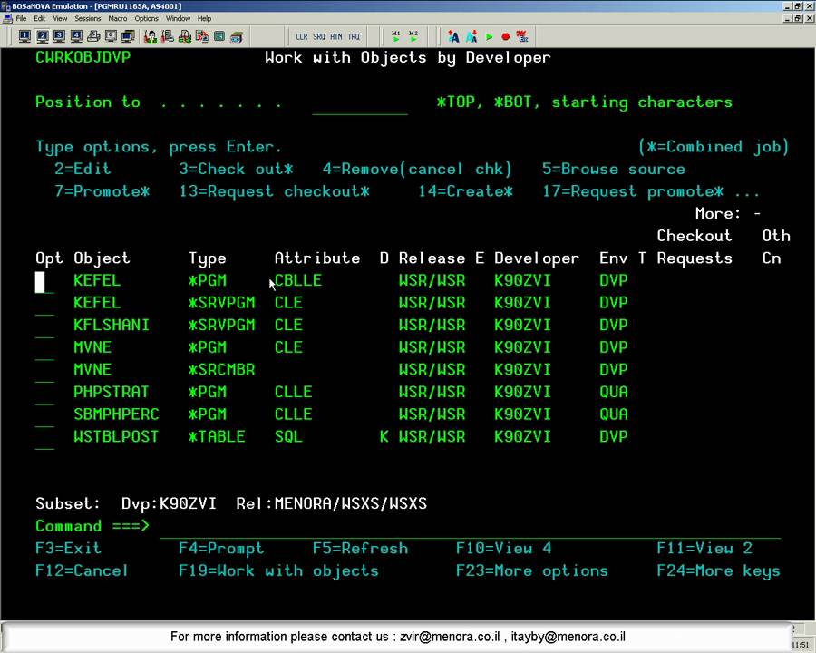Click the 5=Browse source option text
816x653 pixels.
tap(614, 169)
